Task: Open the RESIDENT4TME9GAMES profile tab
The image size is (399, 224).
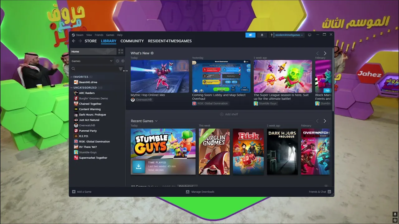Action: 170,41
